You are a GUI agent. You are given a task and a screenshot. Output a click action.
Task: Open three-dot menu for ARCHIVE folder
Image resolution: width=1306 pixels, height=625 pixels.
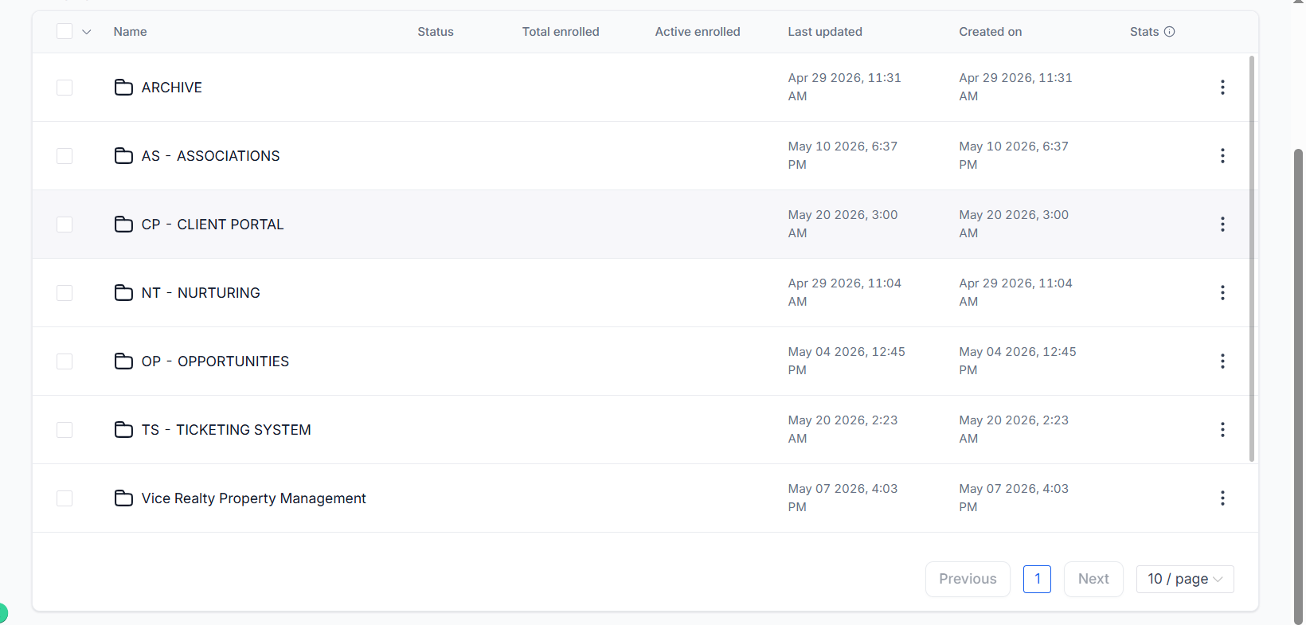click(x=1222, y=88)
